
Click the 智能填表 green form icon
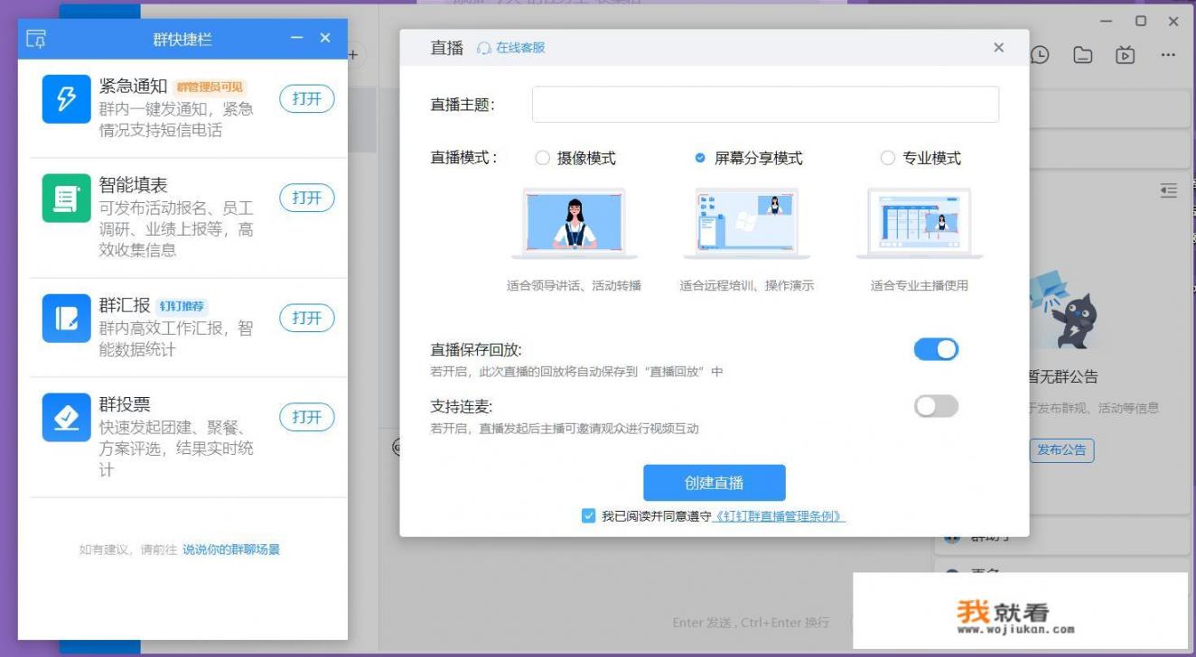67,199
